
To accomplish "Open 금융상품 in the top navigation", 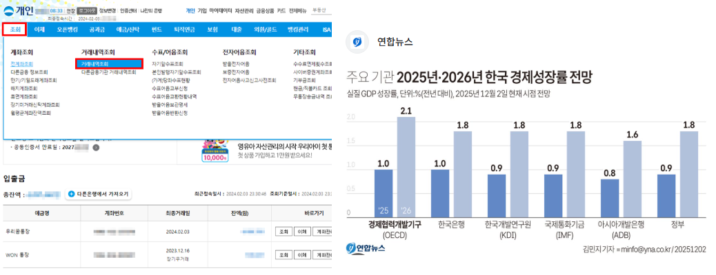I will click(265, 10).
